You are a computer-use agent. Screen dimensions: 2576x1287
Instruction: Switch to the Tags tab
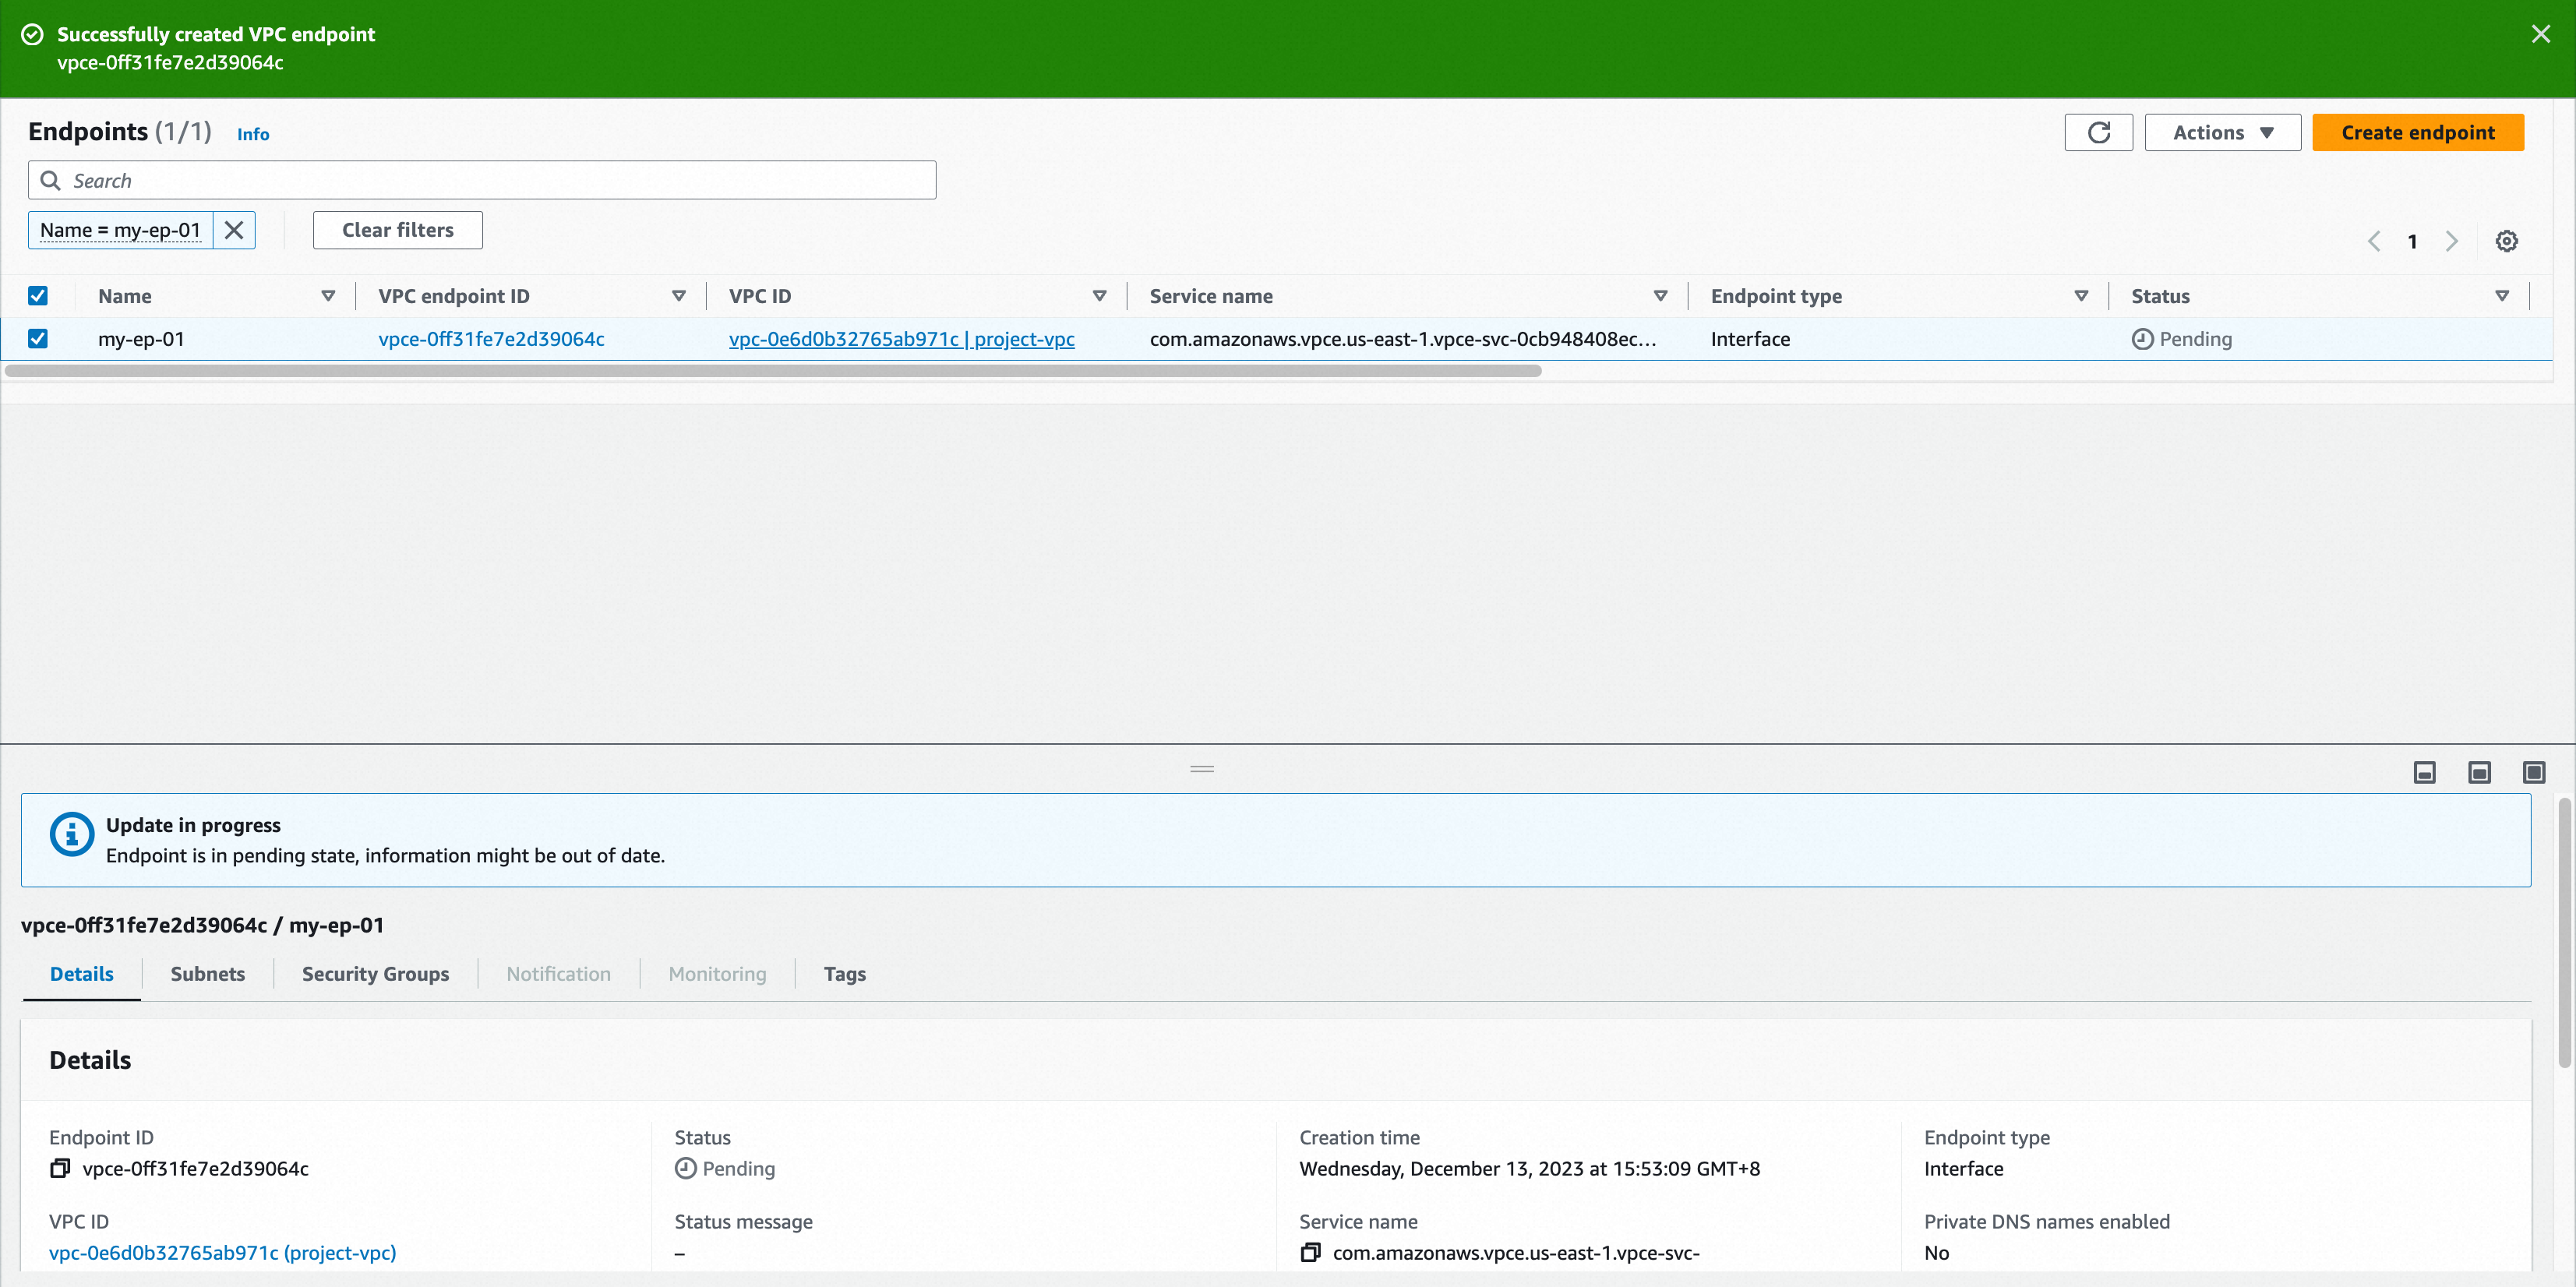coord(845,973)
